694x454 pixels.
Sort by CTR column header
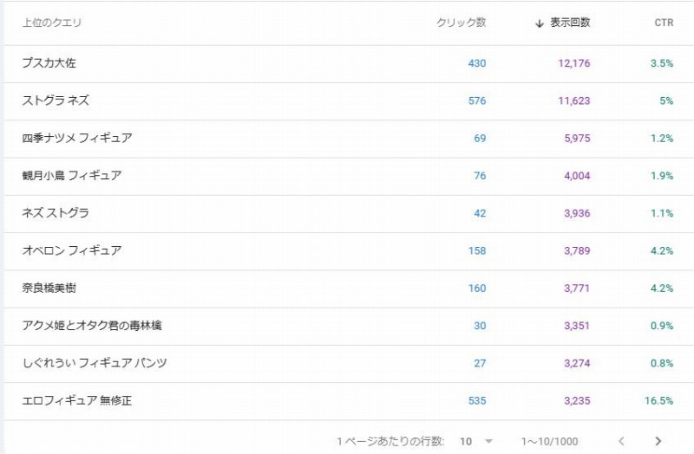point(664,23)
